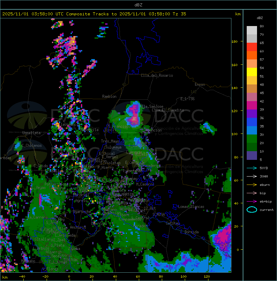
Task: Click the 'Catitas' map label
Action: point(173,223)
